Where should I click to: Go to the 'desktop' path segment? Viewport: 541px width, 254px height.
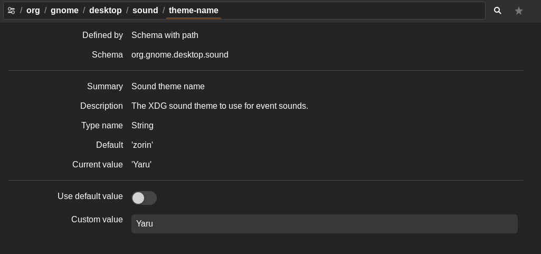tap(105, 11)
